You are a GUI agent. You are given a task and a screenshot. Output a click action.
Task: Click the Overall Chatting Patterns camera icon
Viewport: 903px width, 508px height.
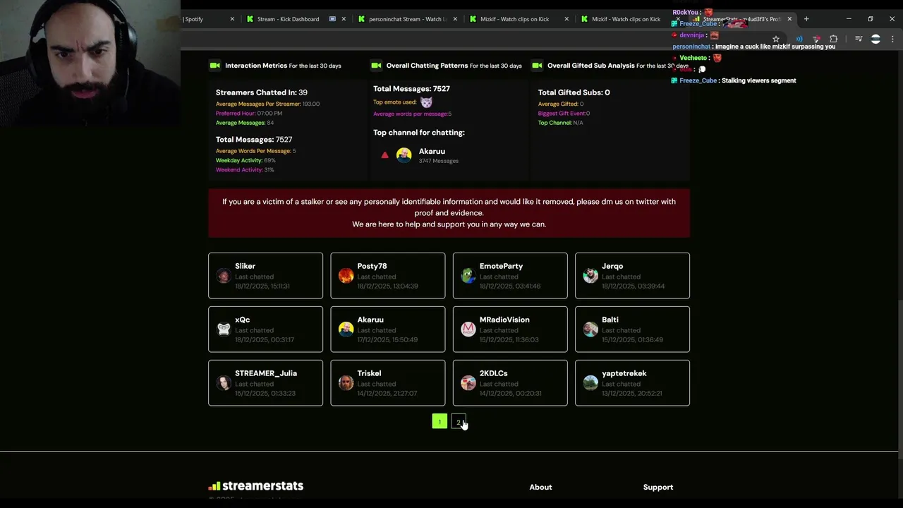(376, 66)
